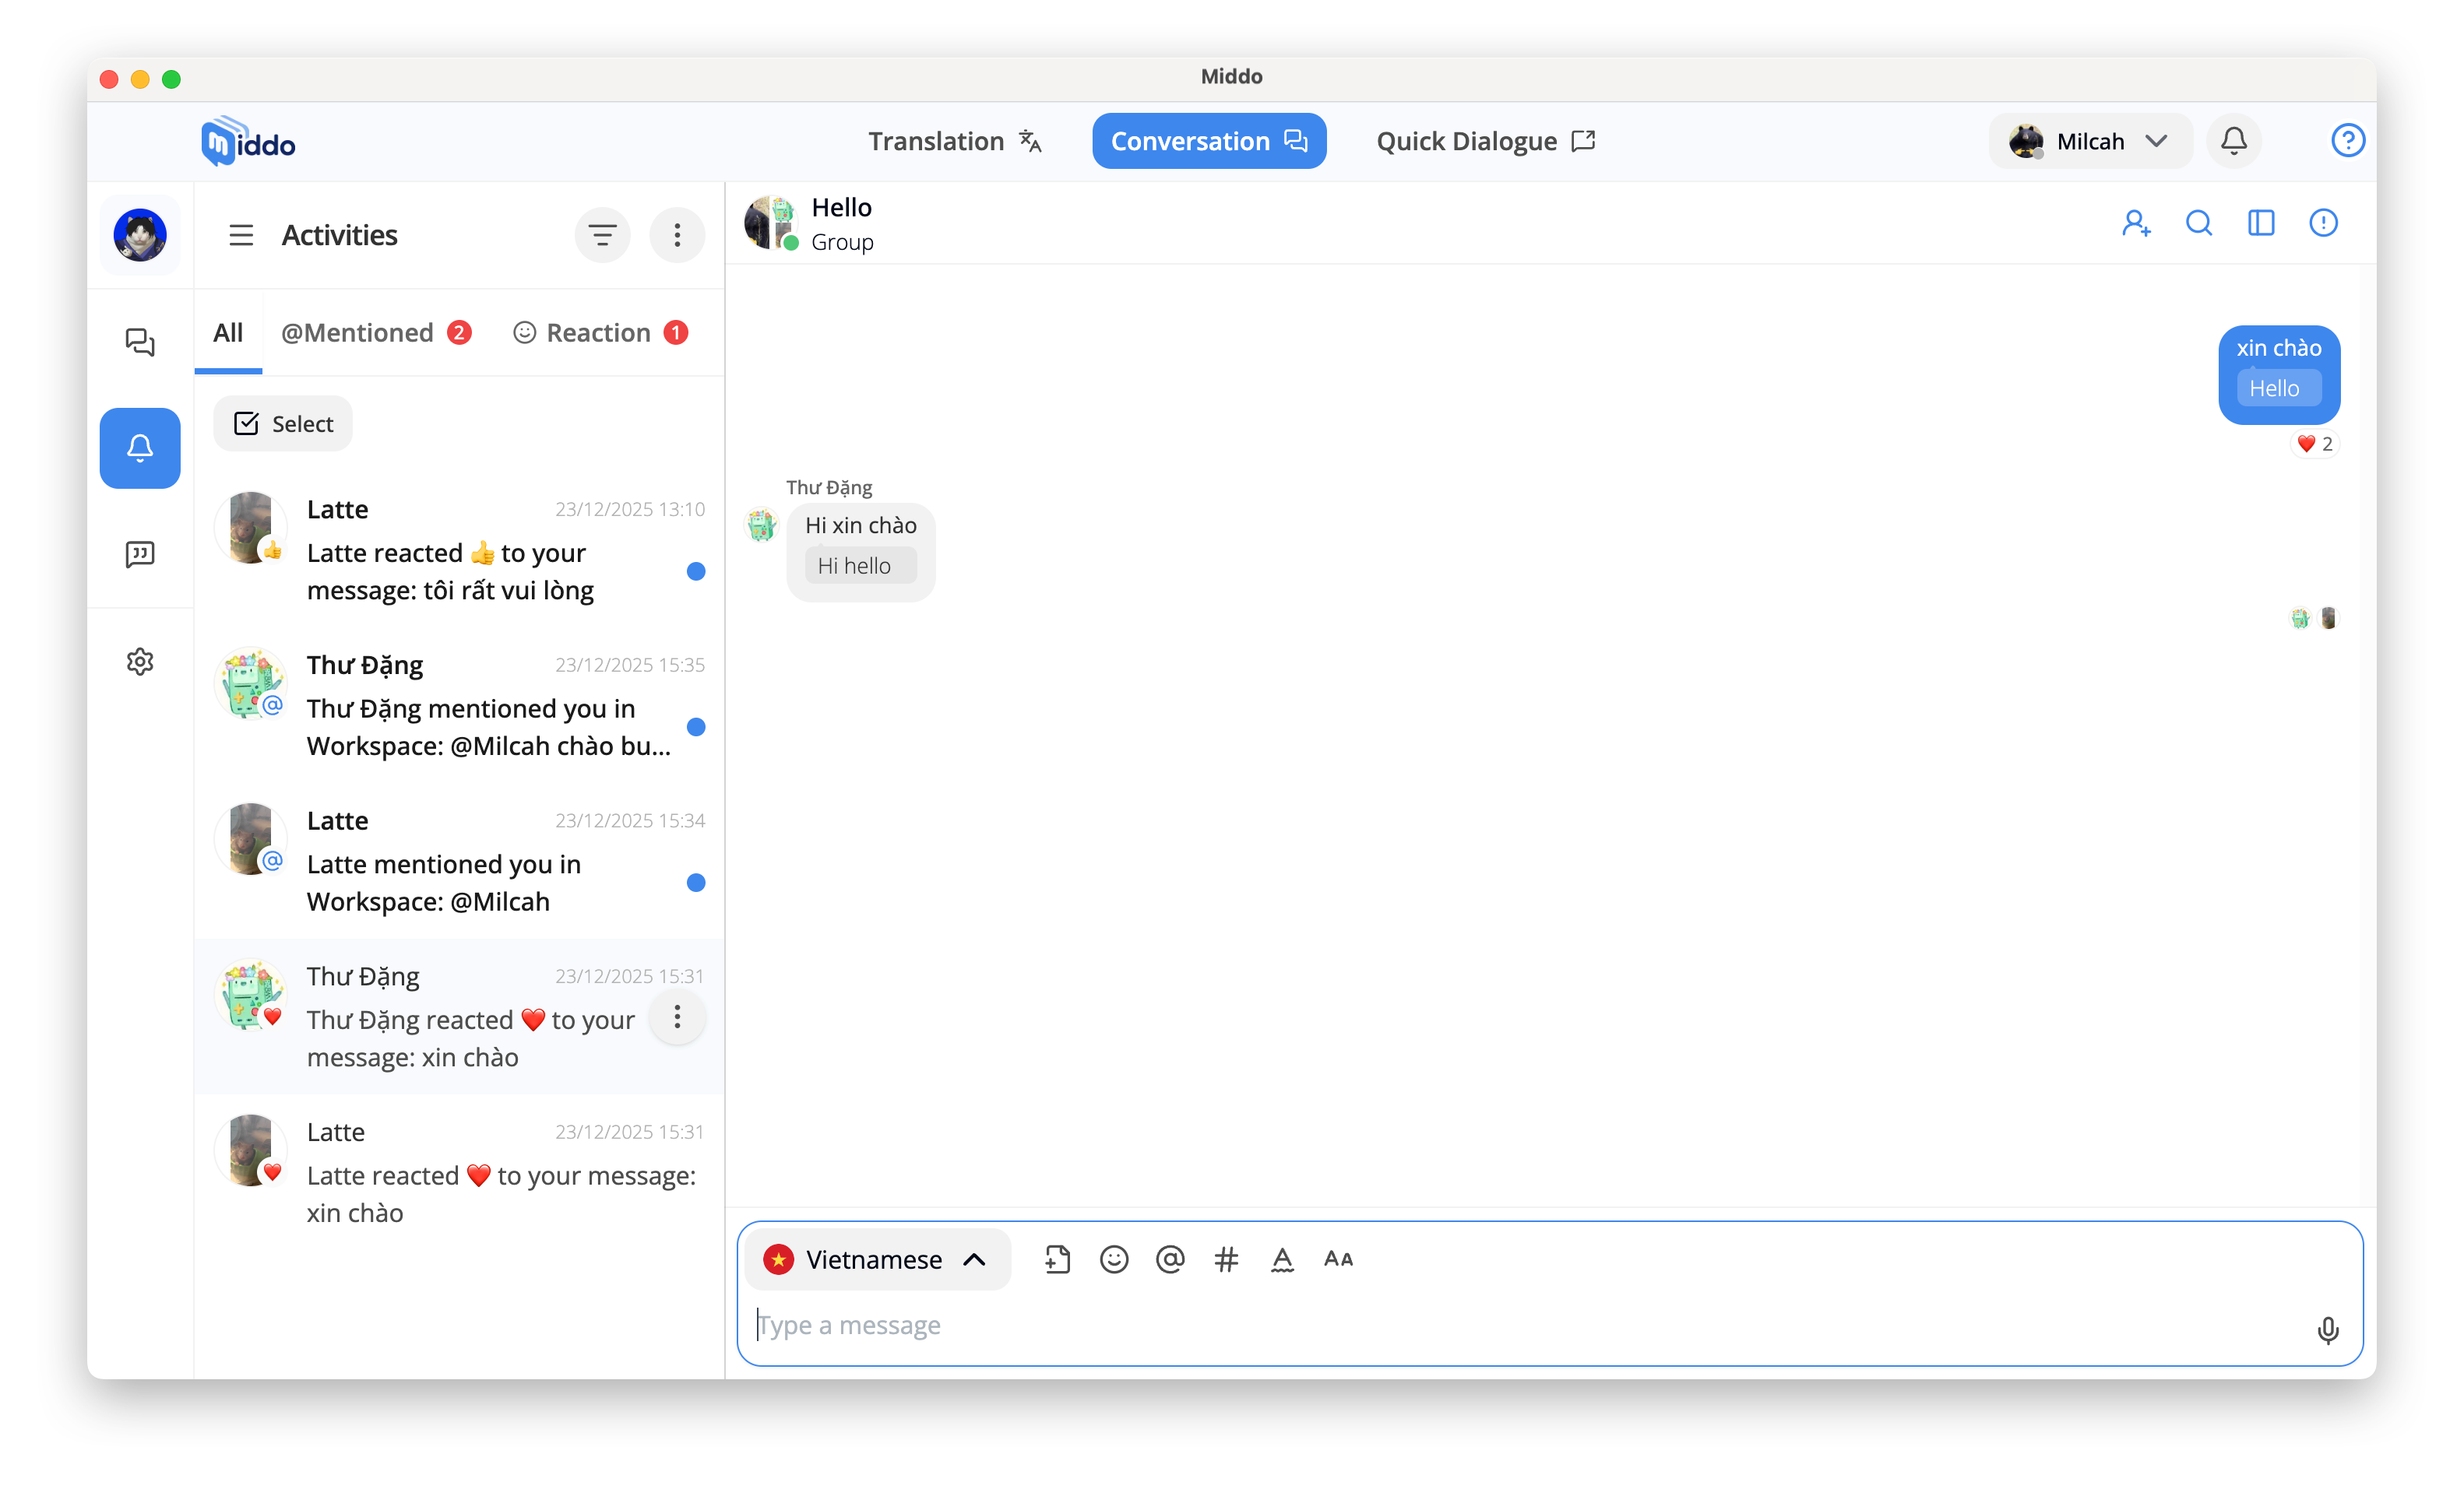Switch to the Reaction tab
The height and width of the screenshot is (1496, 2464).
pyautogui.click(x=599, y=333)
